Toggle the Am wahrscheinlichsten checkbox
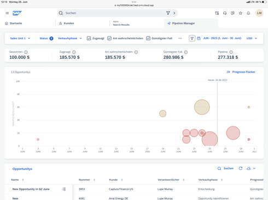268x200 pixels. (109, 38)
